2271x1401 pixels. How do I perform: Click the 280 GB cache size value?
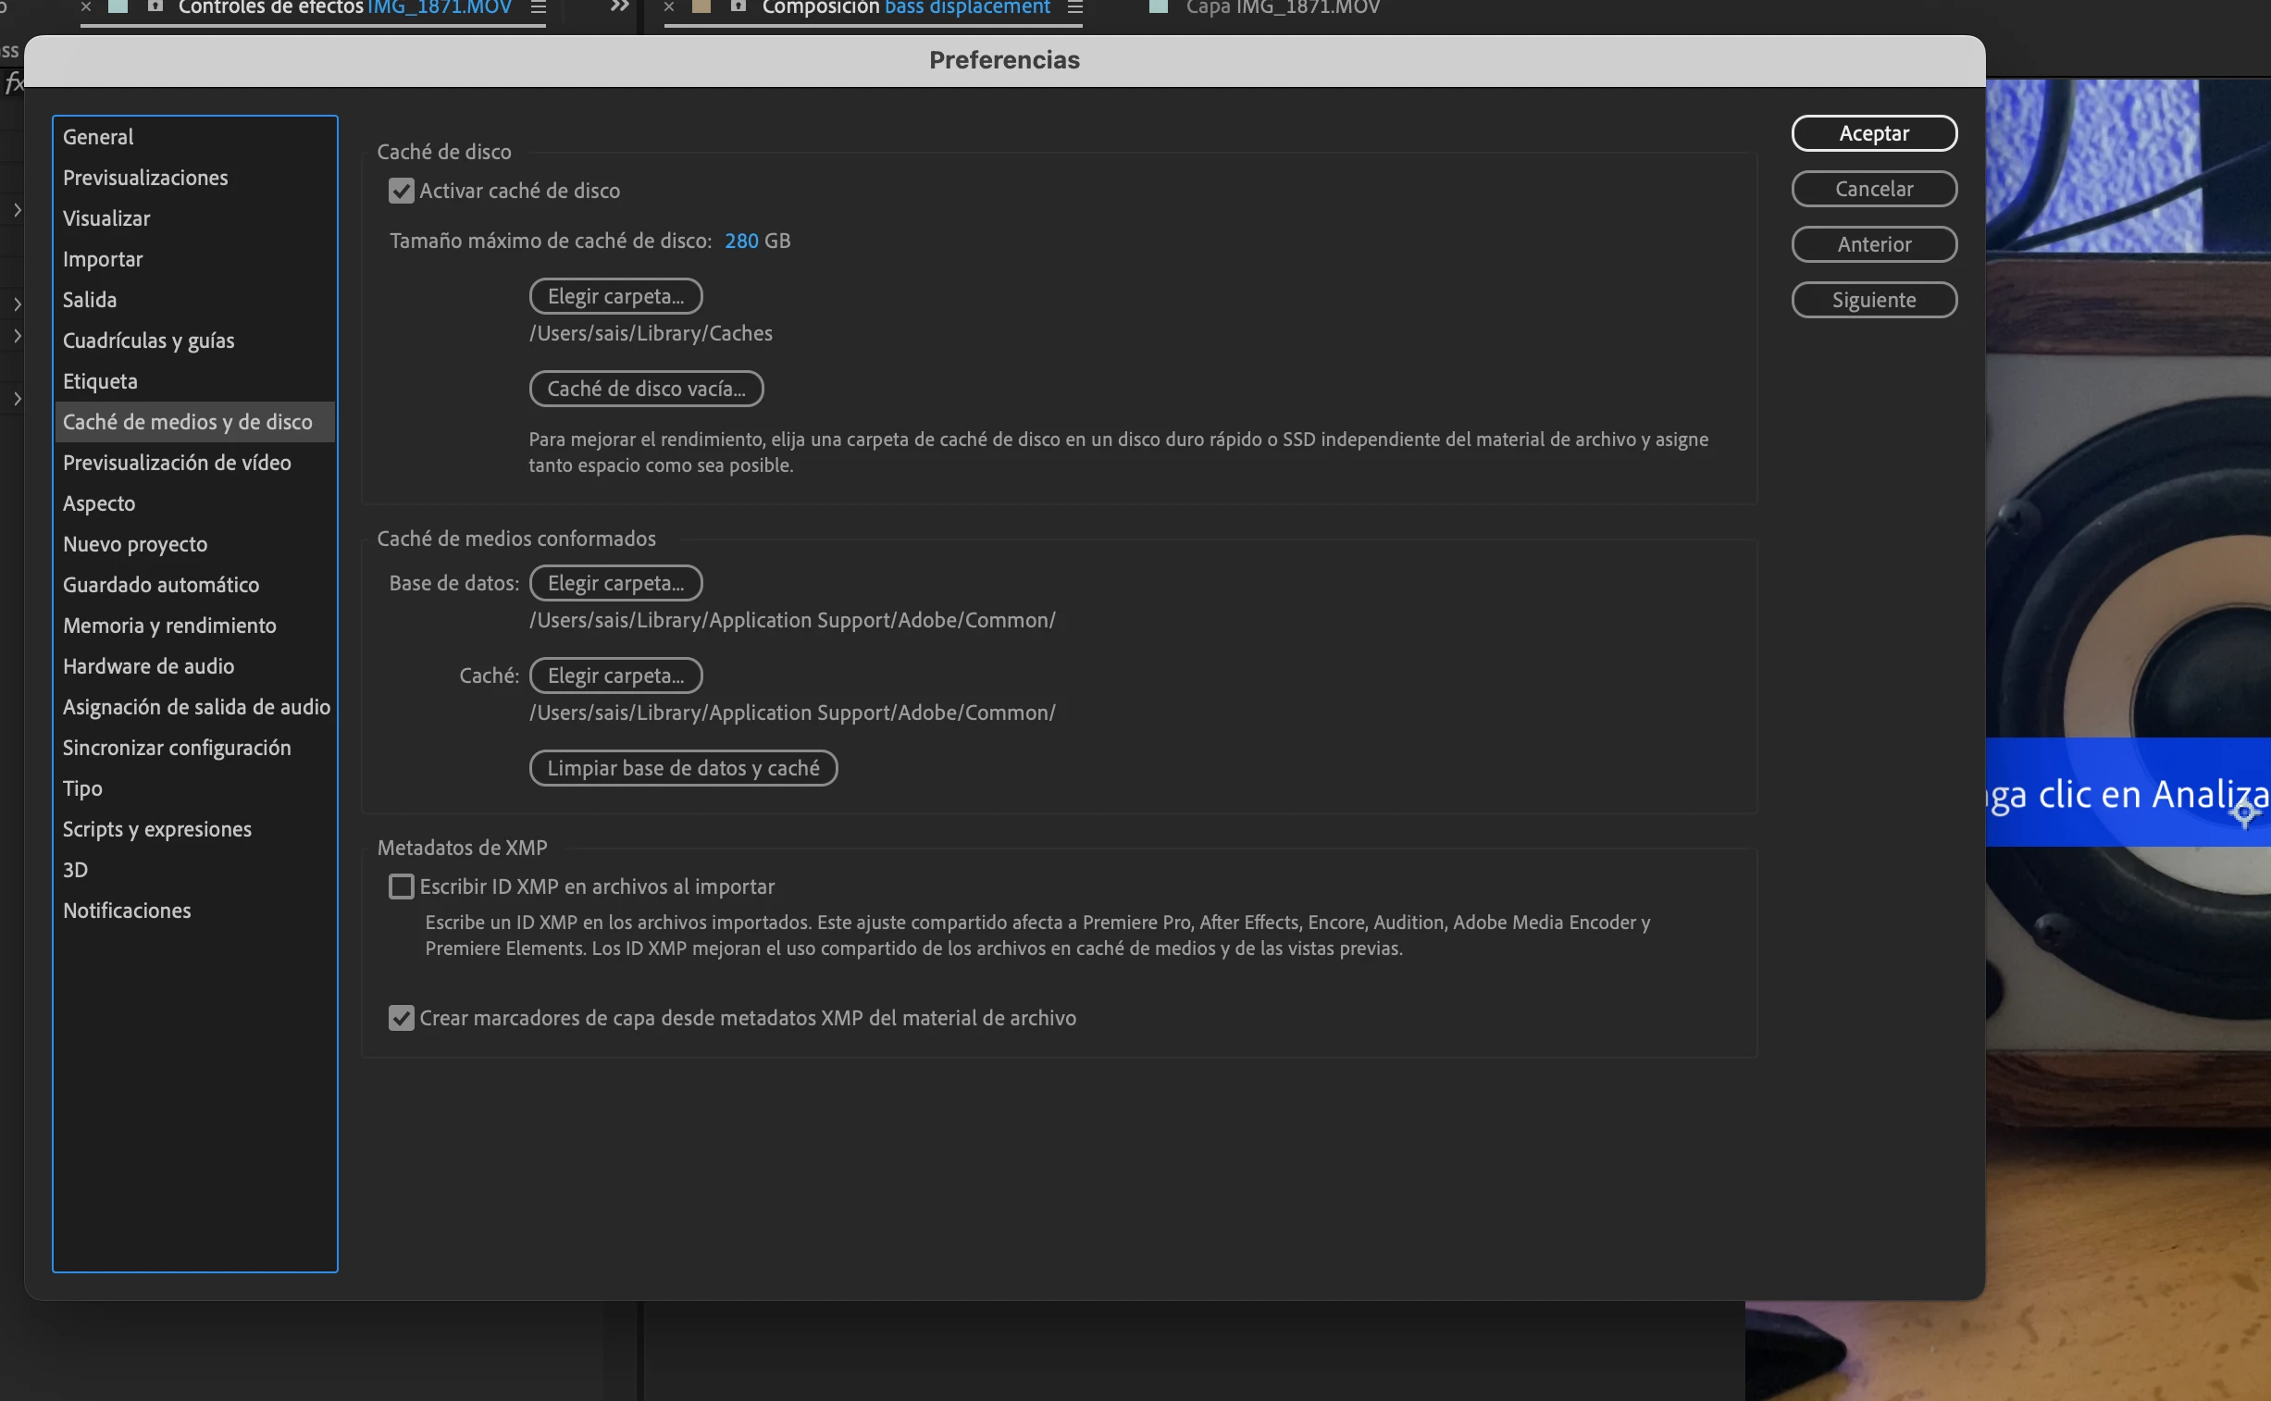(741, 241)
